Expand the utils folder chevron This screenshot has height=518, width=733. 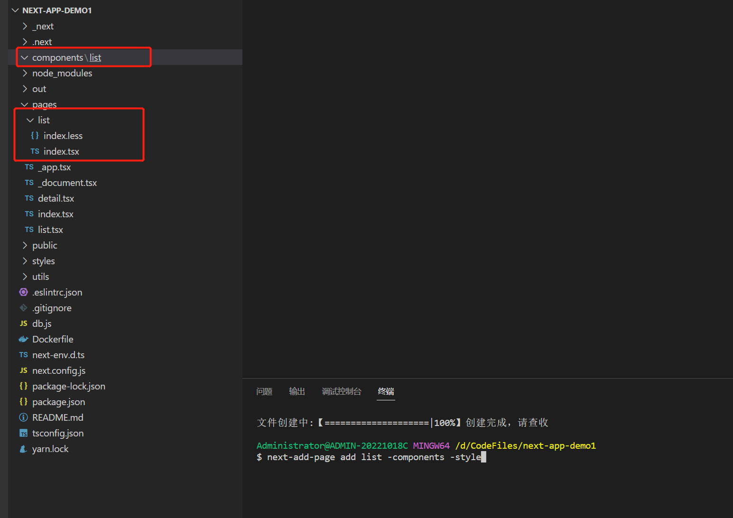pos(25,277)
